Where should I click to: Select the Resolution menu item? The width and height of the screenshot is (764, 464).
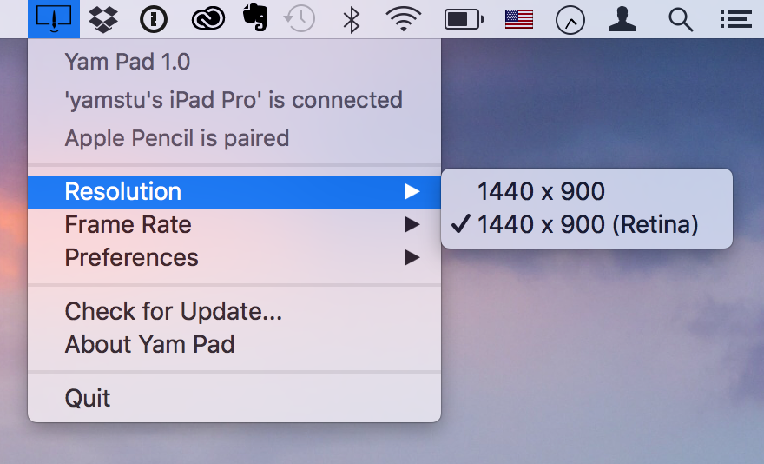coord(234,191)
